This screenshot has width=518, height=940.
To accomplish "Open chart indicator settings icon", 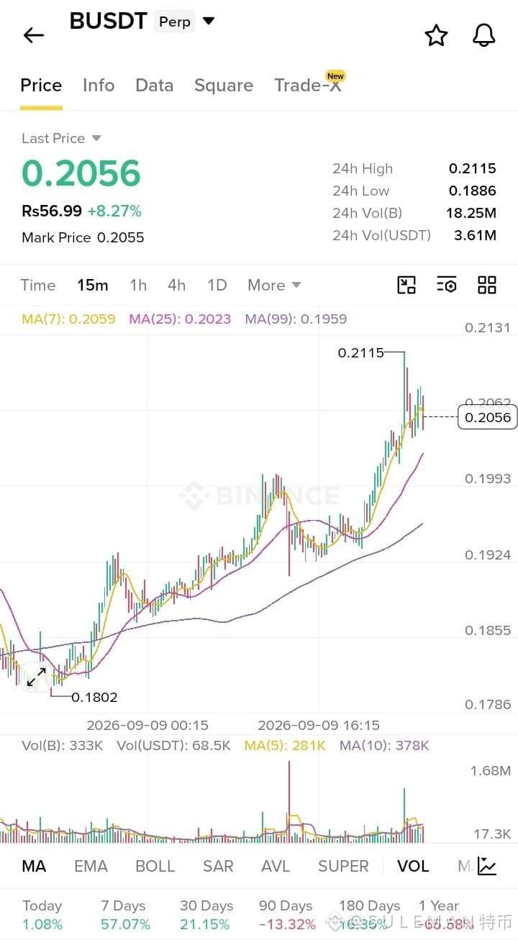I will (447, 285).
